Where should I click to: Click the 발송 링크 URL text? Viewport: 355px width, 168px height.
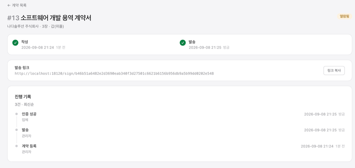[114, 73]
